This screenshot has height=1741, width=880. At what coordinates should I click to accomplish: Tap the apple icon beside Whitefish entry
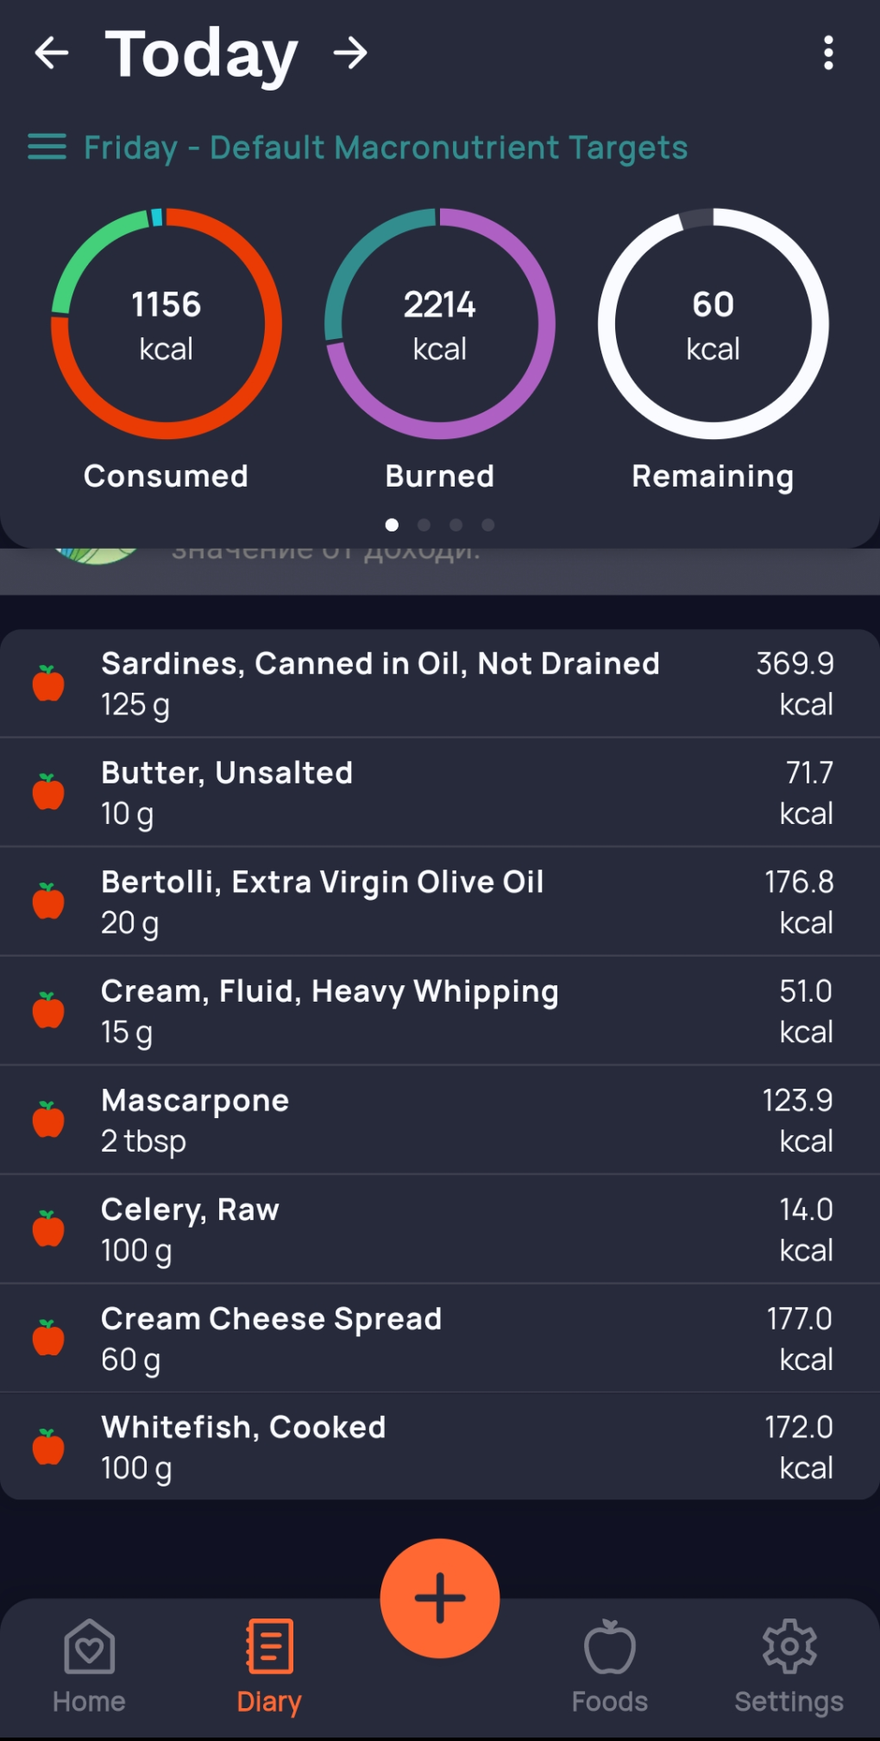[x=48, y=1447]
